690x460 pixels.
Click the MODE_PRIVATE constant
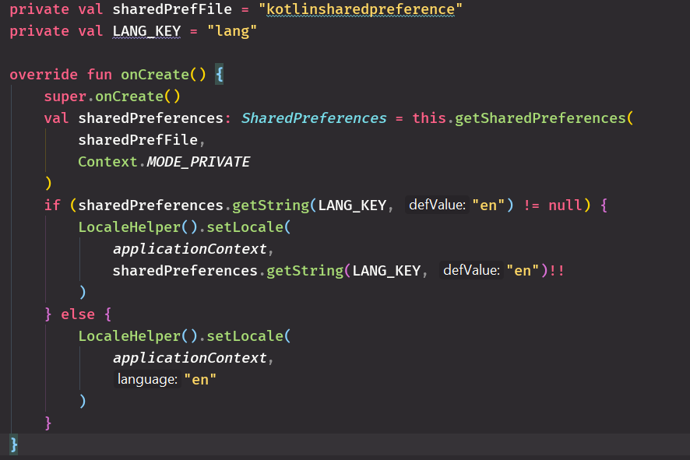[x=198, y=162]
